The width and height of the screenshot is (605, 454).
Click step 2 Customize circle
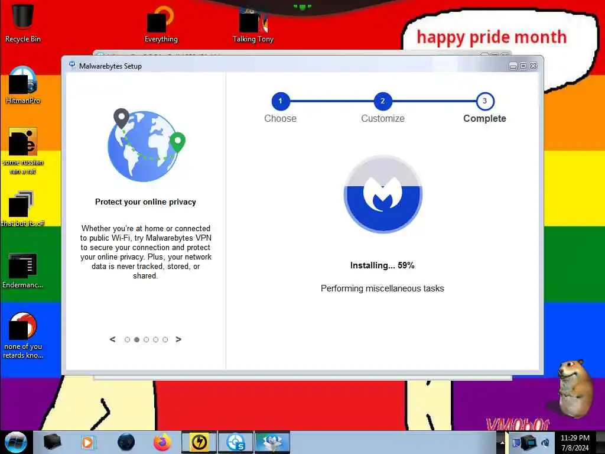pyautogui.click(x=382, y=101)
